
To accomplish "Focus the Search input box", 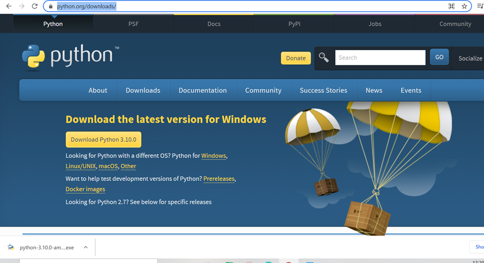I will [380, 58].
